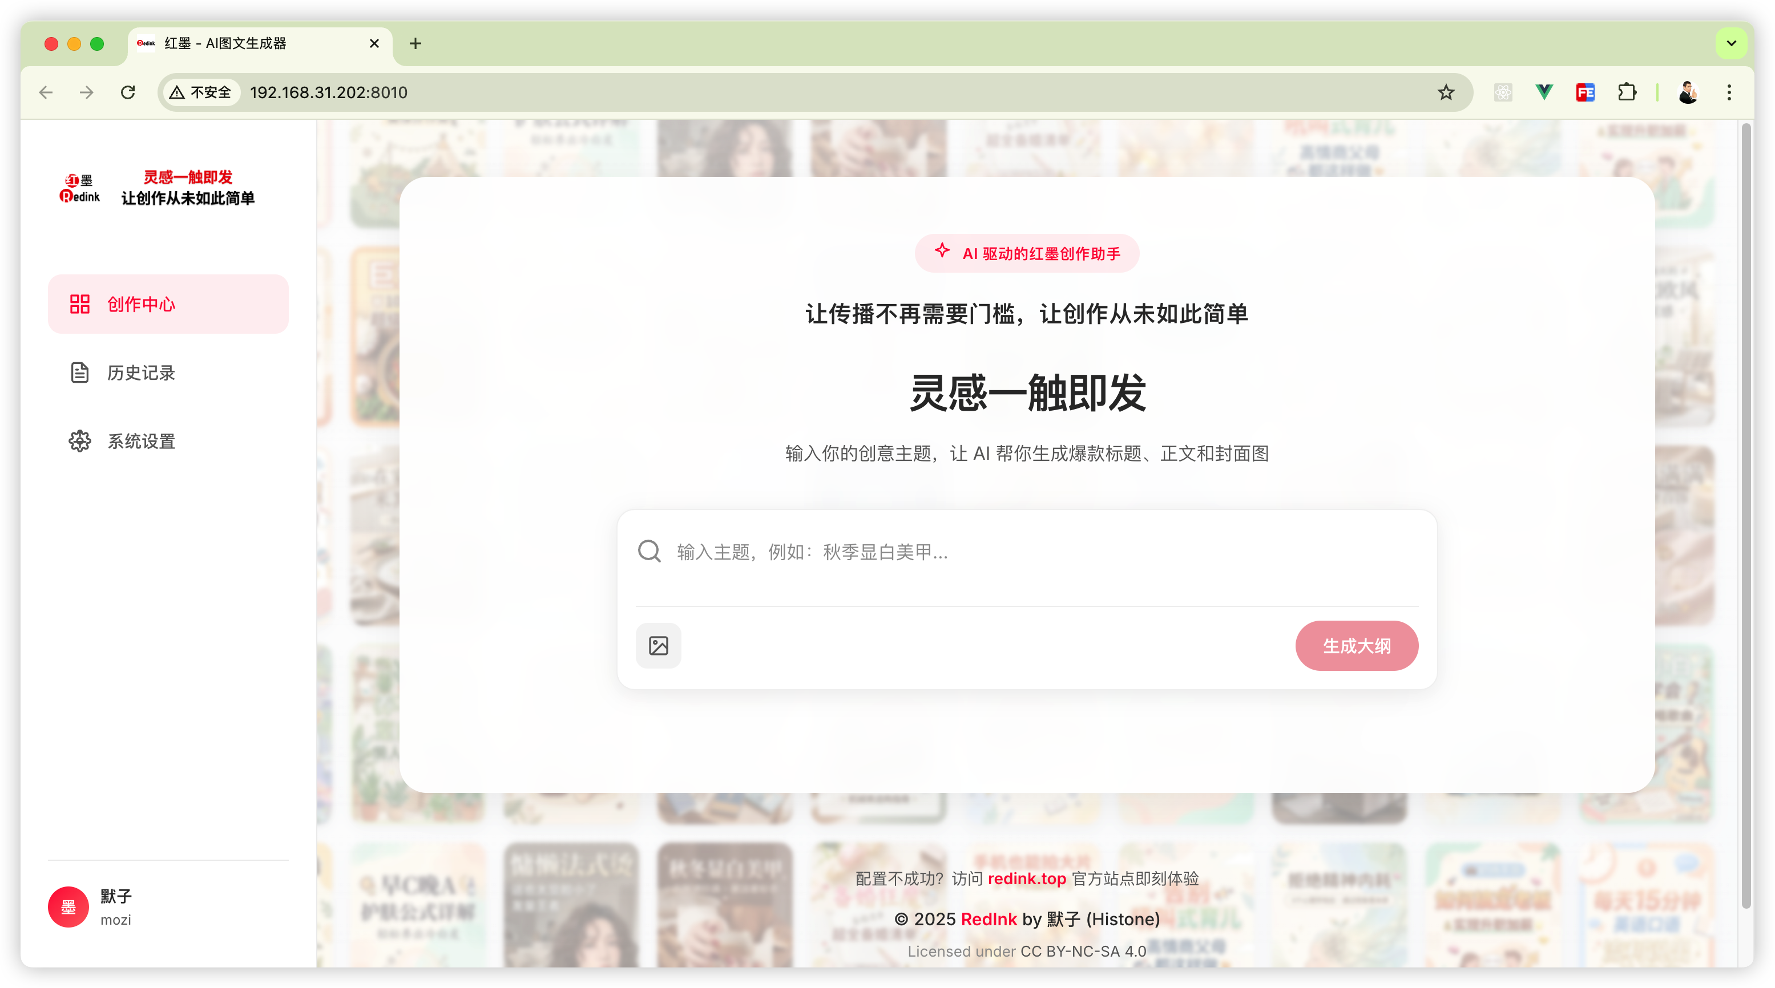This screenshot has height=988, width=1775.
Task: Click the 墨 user avatar circle
Action: [x=68, y=907]
